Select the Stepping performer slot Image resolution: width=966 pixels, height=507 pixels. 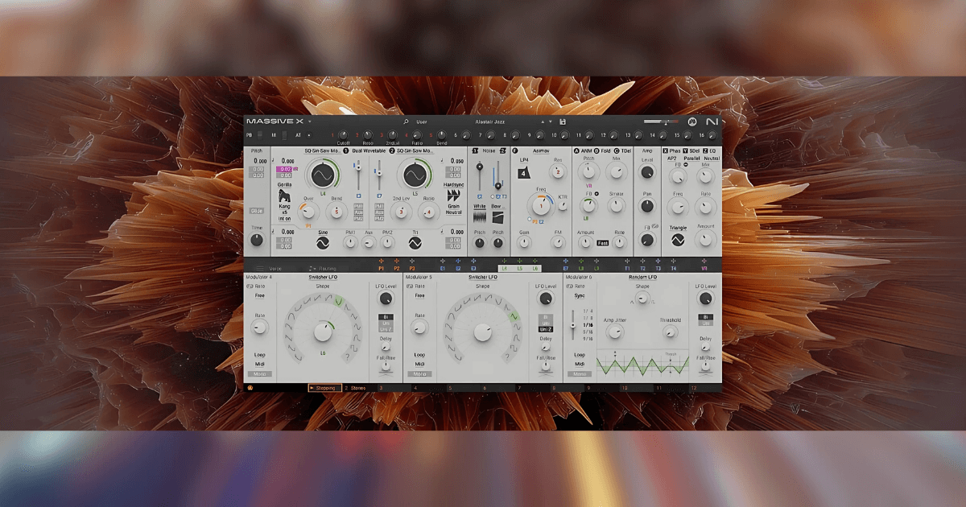[x=325, y=388]
